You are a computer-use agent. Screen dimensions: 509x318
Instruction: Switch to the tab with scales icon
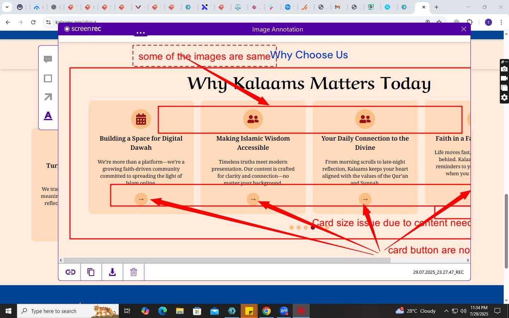click(238, 7)
